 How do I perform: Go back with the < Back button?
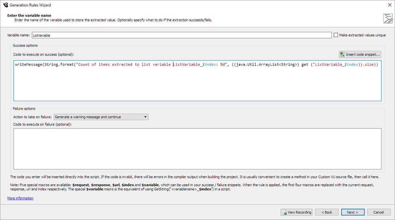[x=327, y=212]
